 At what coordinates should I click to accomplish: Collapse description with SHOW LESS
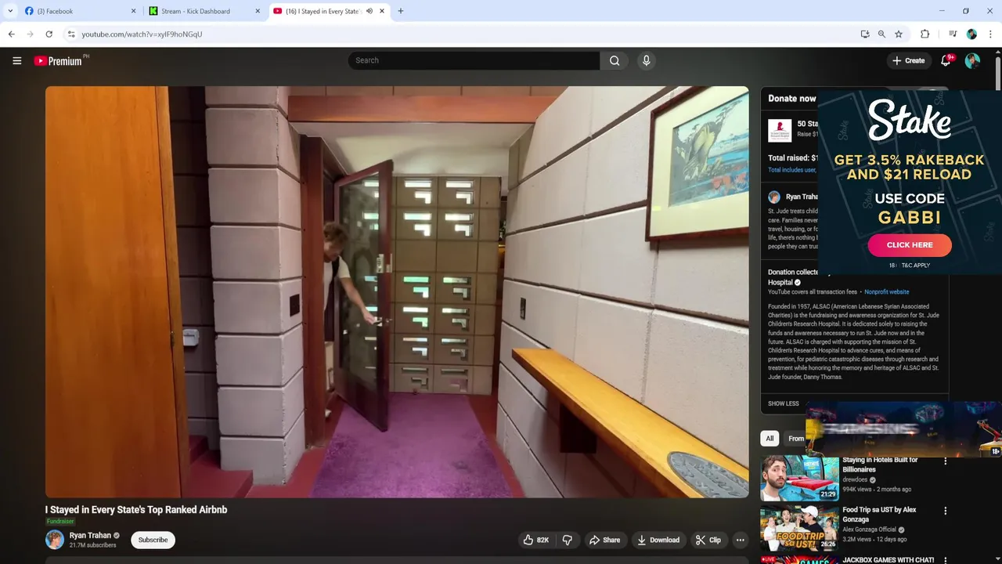point(784,403)
